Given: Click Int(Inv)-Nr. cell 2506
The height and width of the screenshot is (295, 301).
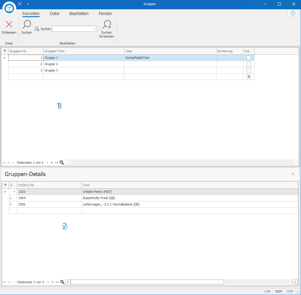Looking at the screenshot, I should click(49, 205).
